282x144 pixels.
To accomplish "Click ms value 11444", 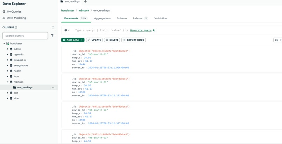I will (x=82, y=64).
